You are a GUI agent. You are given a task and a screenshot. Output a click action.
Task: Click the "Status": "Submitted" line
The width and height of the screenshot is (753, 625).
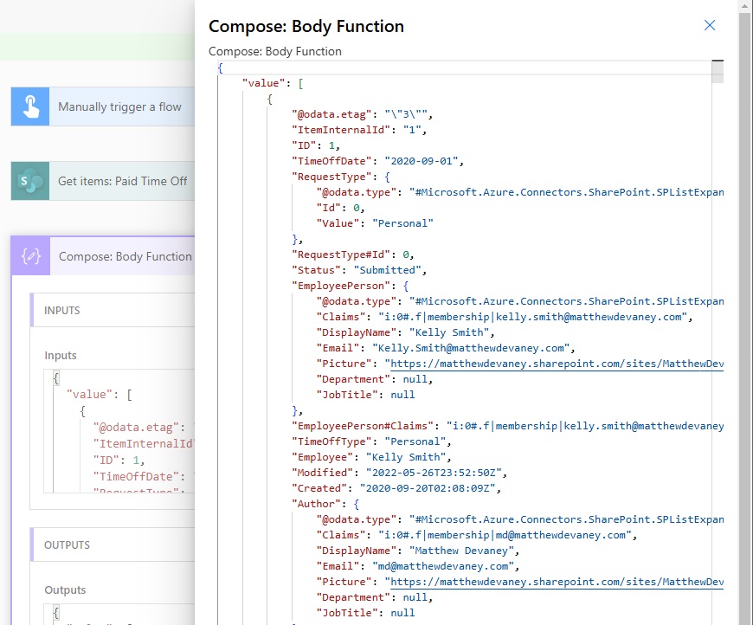coord(355,270)
